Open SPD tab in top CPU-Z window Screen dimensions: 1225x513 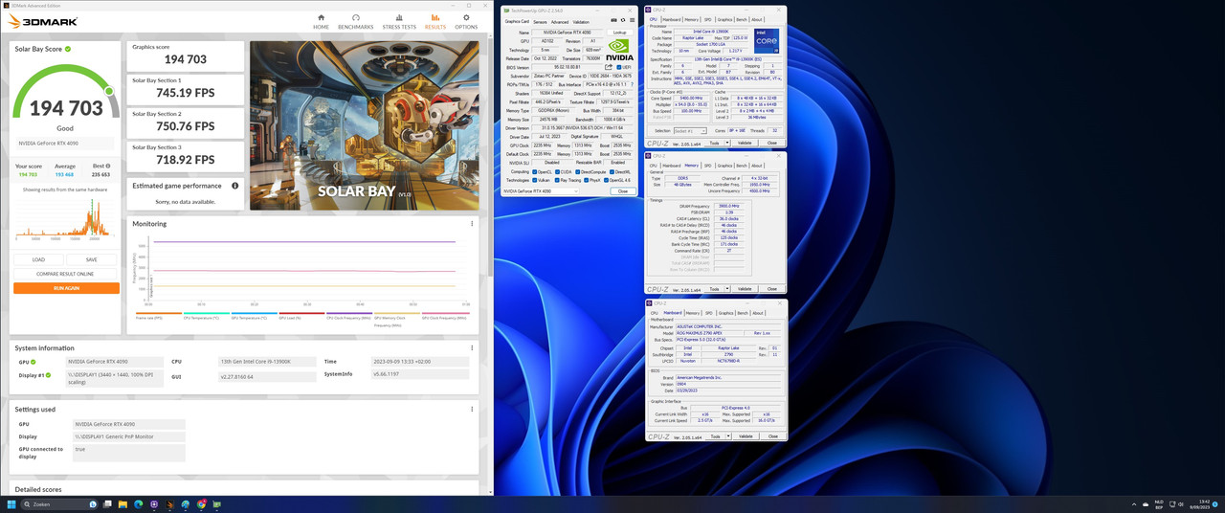708,19
